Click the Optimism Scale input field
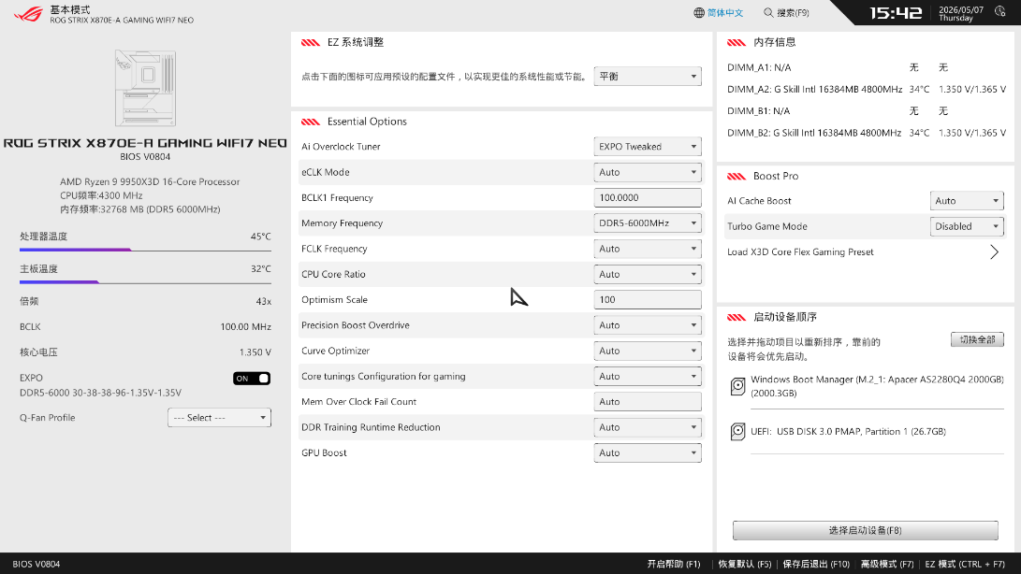 [648, 299]
